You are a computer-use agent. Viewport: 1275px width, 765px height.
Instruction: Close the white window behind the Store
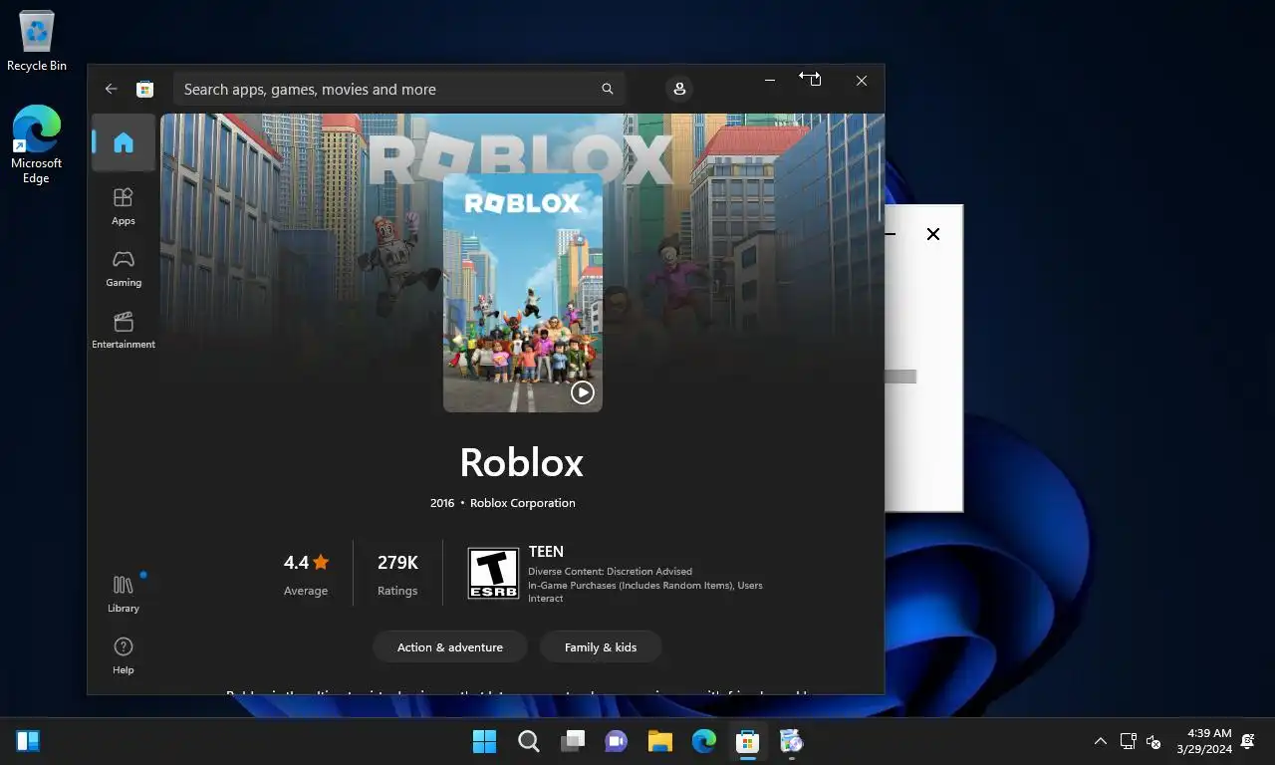click(x=933, y=234)
